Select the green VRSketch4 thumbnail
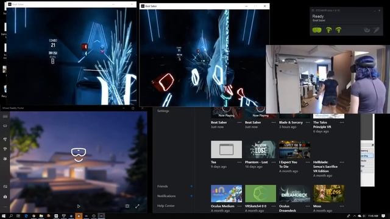Viewport: 390px width, 219px height. tap(260, 193)
